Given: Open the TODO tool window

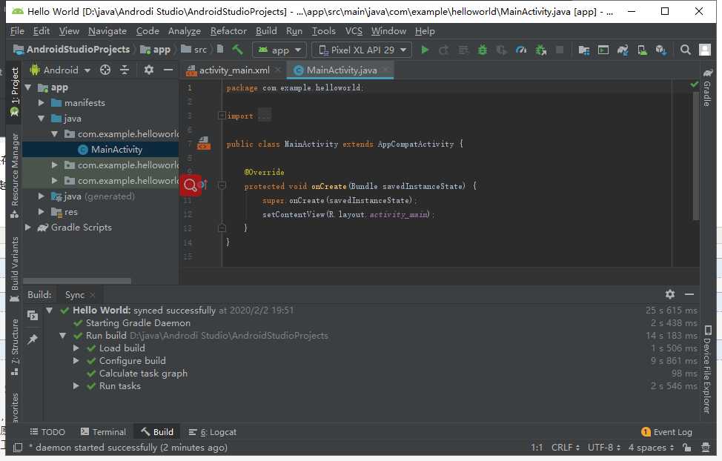Looking at the screenshot, I should coord(47,432).
